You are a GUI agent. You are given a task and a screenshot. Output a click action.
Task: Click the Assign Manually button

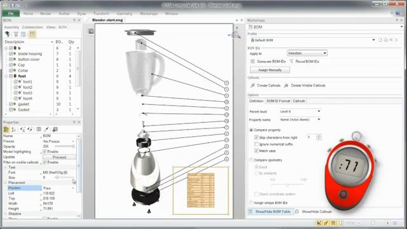[x=270, y=70]
